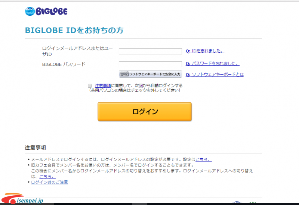The width and height of the screenshot is (299, 205).
Task: Click the 'BIGLOBE パスワード' label
Action: [x=64, y=64]
